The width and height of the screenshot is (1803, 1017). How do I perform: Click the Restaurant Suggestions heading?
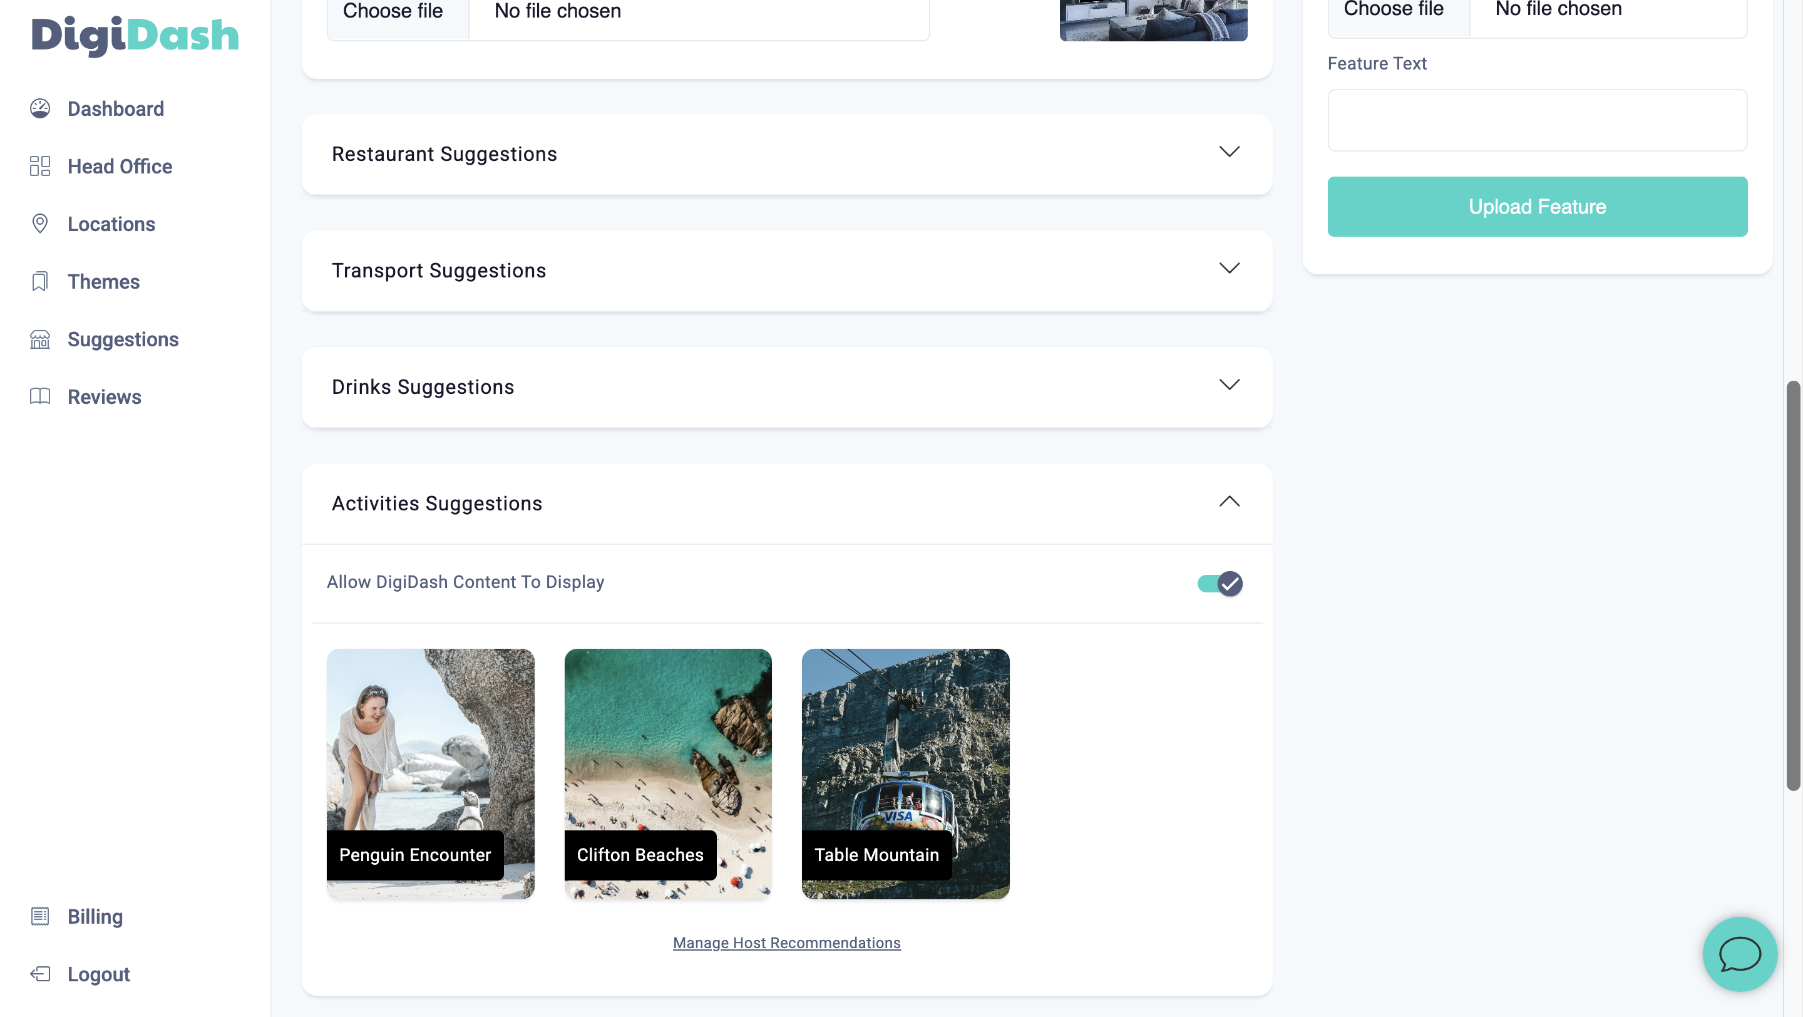click(444, 154)
